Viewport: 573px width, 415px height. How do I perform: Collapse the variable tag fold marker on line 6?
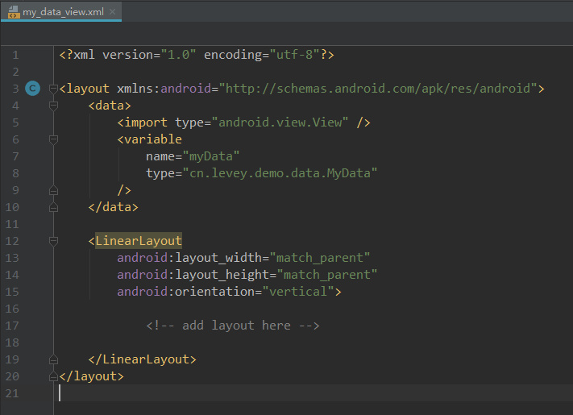53,139
